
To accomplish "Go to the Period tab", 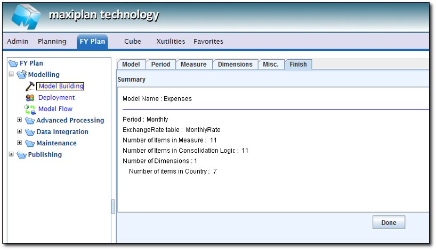I will (x=160, y=64).
